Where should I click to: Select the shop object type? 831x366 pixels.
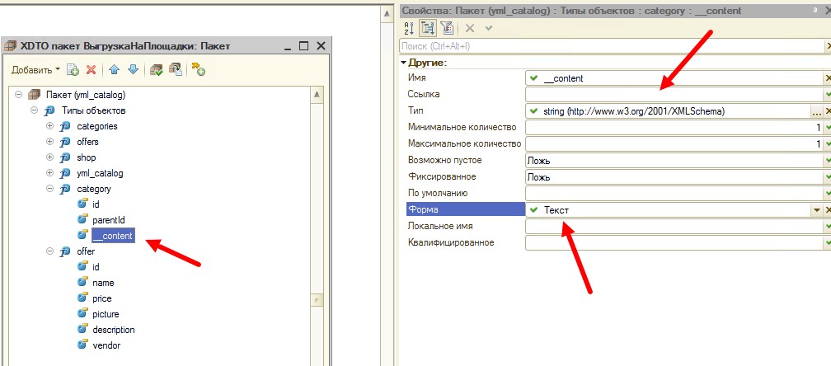[x=87, y=157]
